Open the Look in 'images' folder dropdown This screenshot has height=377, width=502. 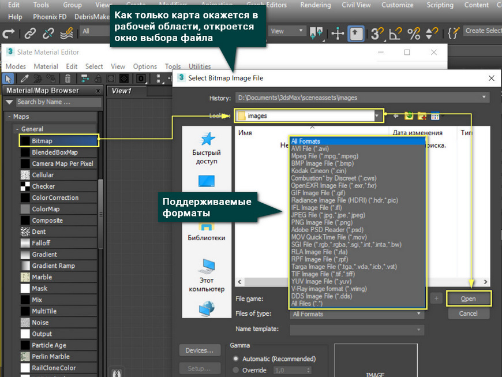pos(377,116)
